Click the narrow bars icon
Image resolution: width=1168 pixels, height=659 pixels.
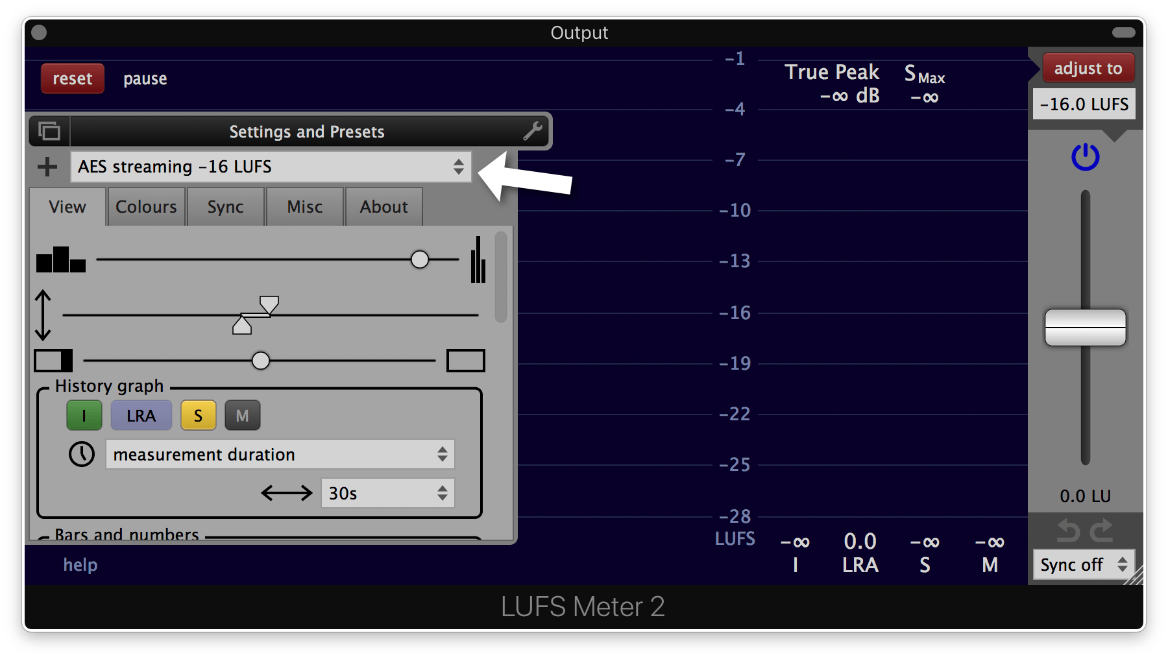[x=478, y=259]
